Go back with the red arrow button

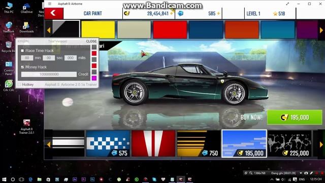[54, 13]
